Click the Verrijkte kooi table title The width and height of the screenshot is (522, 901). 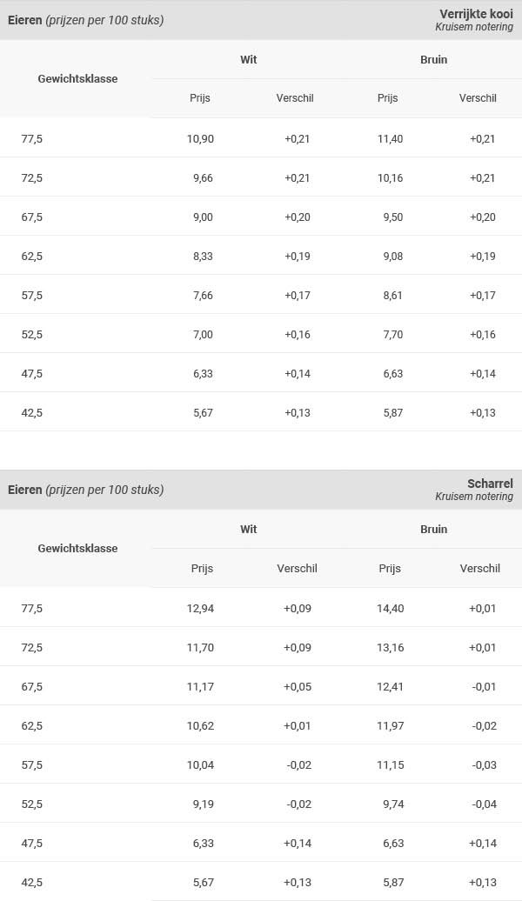pyautogui.click(x=476, y=14)
